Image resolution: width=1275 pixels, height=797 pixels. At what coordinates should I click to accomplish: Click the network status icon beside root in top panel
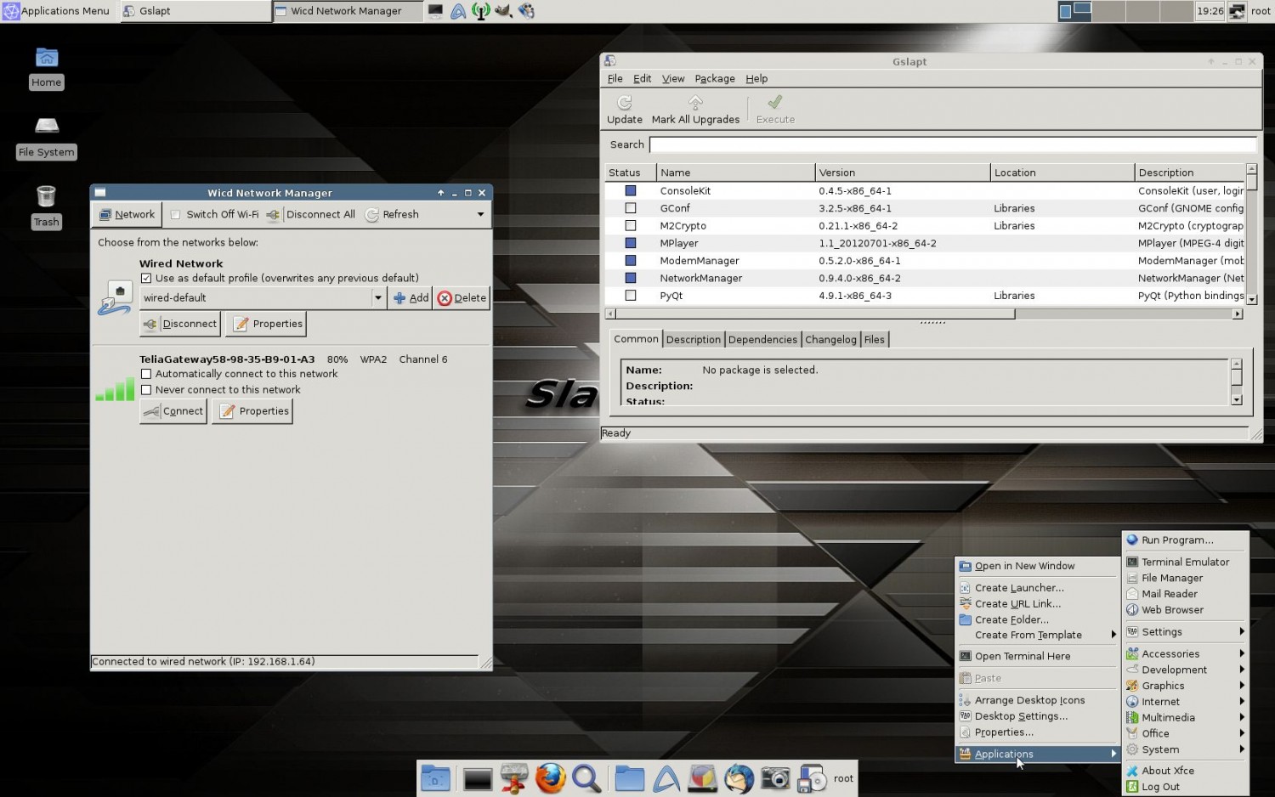coord(1237,11)
